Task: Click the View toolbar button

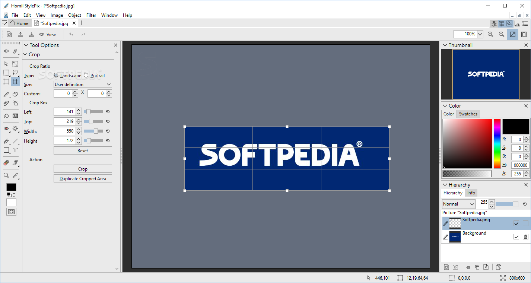Action: point(47,34)
